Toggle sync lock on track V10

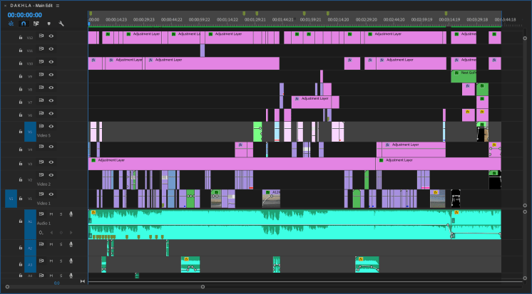point(41,63)
